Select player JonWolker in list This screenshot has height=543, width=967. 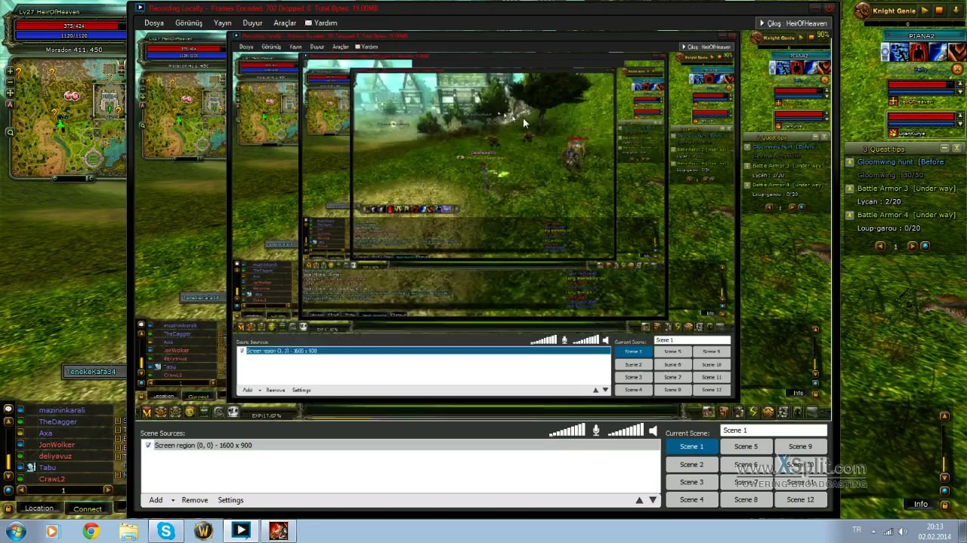click(57, 445)
